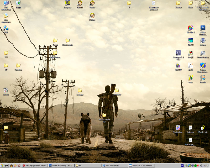Screen dimensions: 210x168
Task: Open the Fallout2 desktop shortcut
Action: click(x=80, y=3)
